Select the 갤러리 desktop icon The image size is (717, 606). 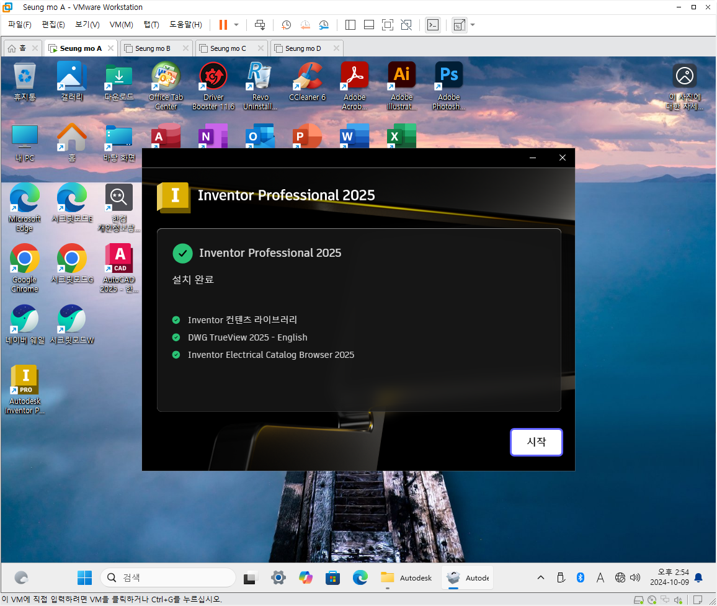[72, 82]
